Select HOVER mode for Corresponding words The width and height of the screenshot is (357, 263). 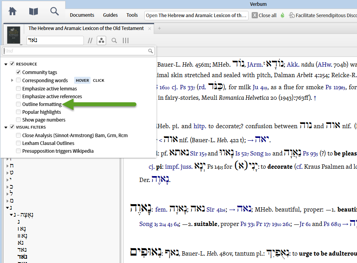tap(82, 81)
